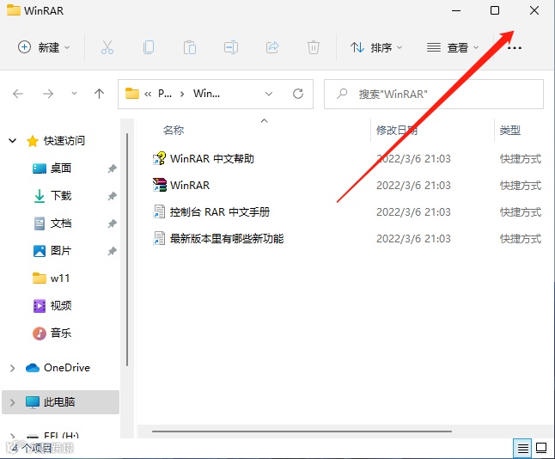Click the 控制台 RAR 中文手册 document icon
Image resolution: width=555 pixels, height=459 pixels.
coord(159,211)
